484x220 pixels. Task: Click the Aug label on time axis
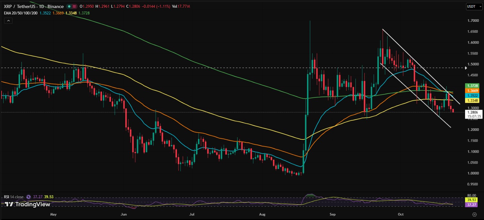263,214
